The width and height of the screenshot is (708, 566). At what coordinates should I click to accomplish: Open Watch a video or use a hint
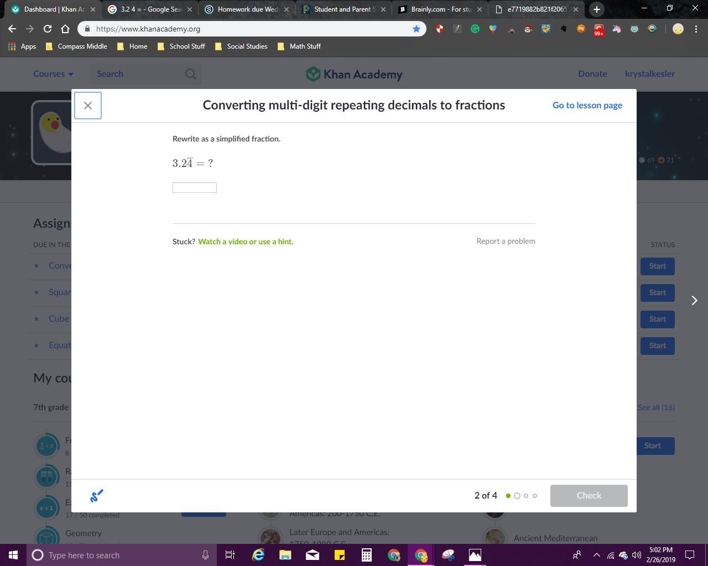(246, 242)
